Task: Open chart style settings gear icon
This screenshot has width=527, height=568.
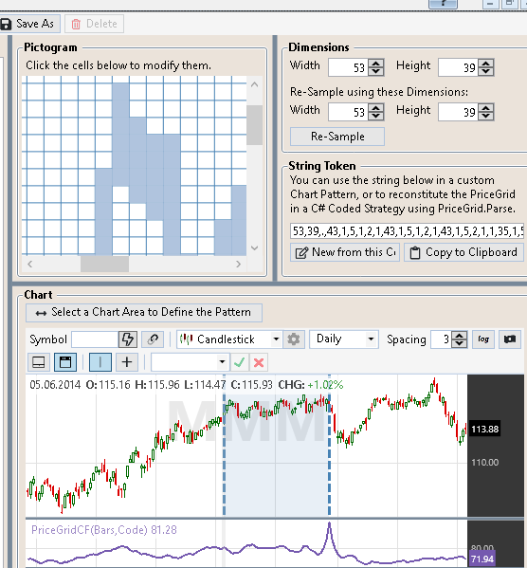Action: point(294,339)
